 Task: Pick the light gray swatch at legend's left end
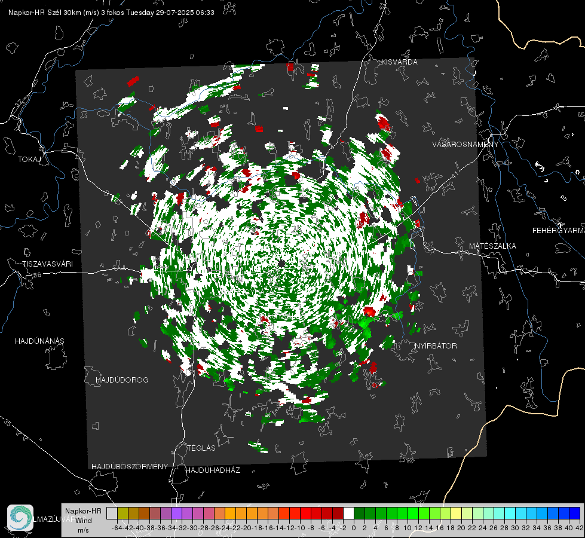[112, 513]
